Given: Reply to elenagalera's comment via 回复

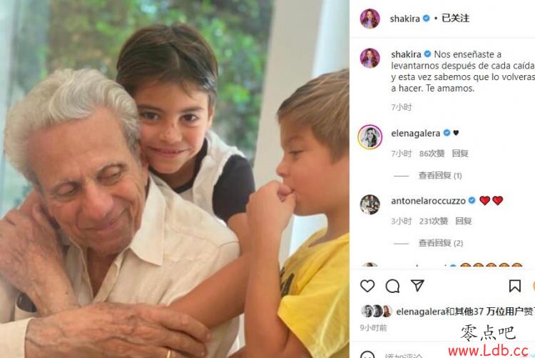Looking at the screenshot, I should point(460,154).
